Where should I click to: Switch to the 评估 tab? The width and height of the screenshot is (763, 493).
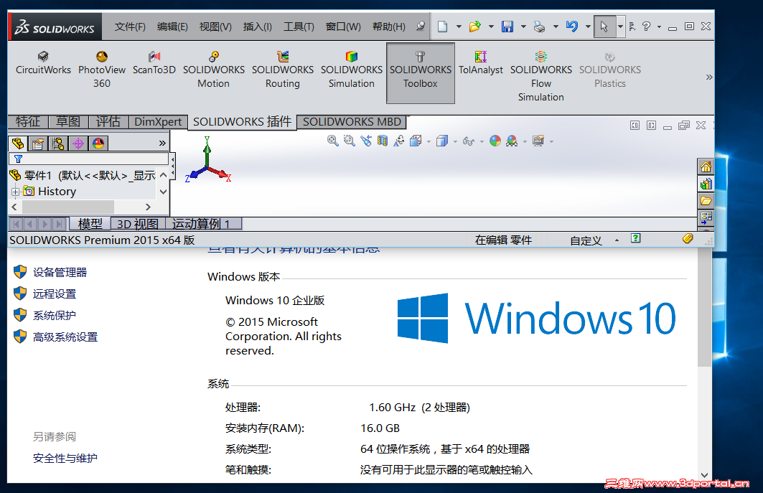[x=108, y=122]
